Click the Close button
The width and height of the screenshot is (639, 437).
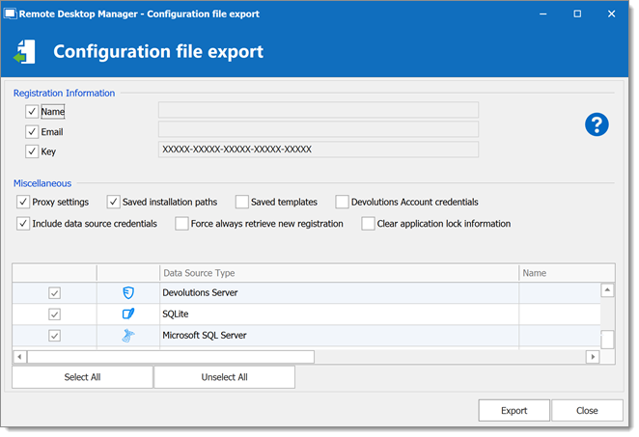[587, 411]
